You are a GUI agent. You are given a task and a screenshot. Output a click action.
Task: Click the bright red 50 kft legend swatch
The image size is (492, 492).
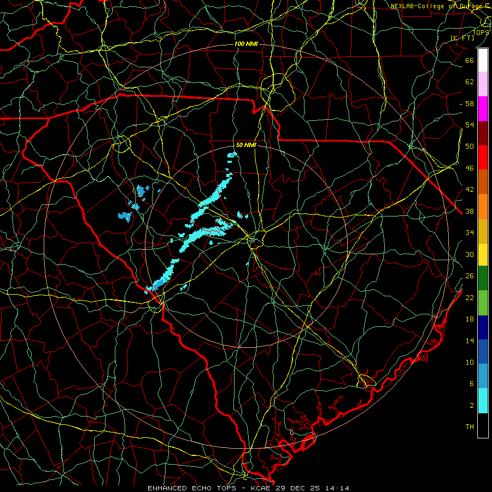[x=483, y=157]
